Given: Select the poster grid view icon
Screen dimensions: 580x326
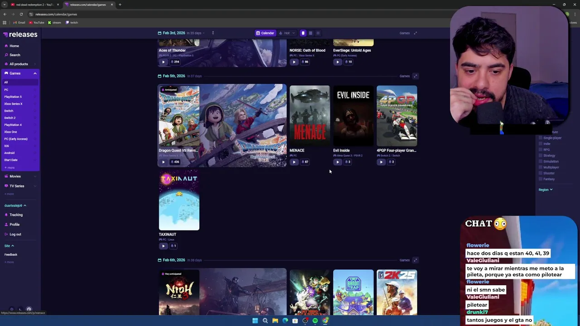Looking at the screenshot, I should pyautogui.click(x=303, y=33).
